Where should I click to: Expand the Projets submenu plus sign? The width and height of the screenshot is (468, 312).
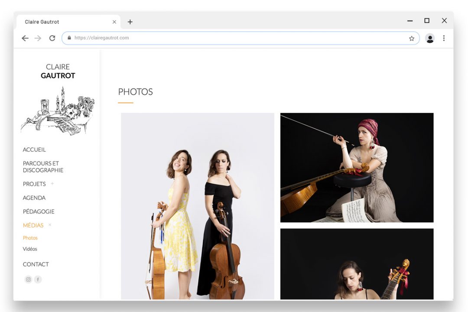pos(52,184)
